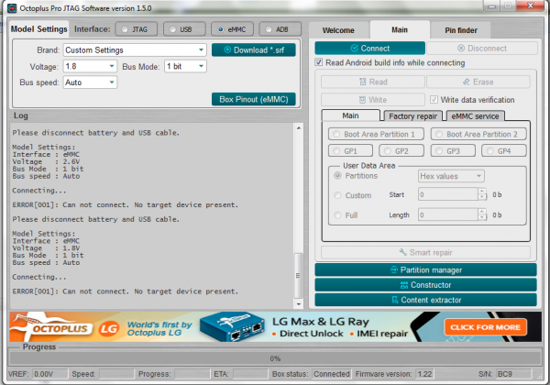Click the Box Pinout (eMMC) button
The image size is (550, 385).
[x=253, y=98]
